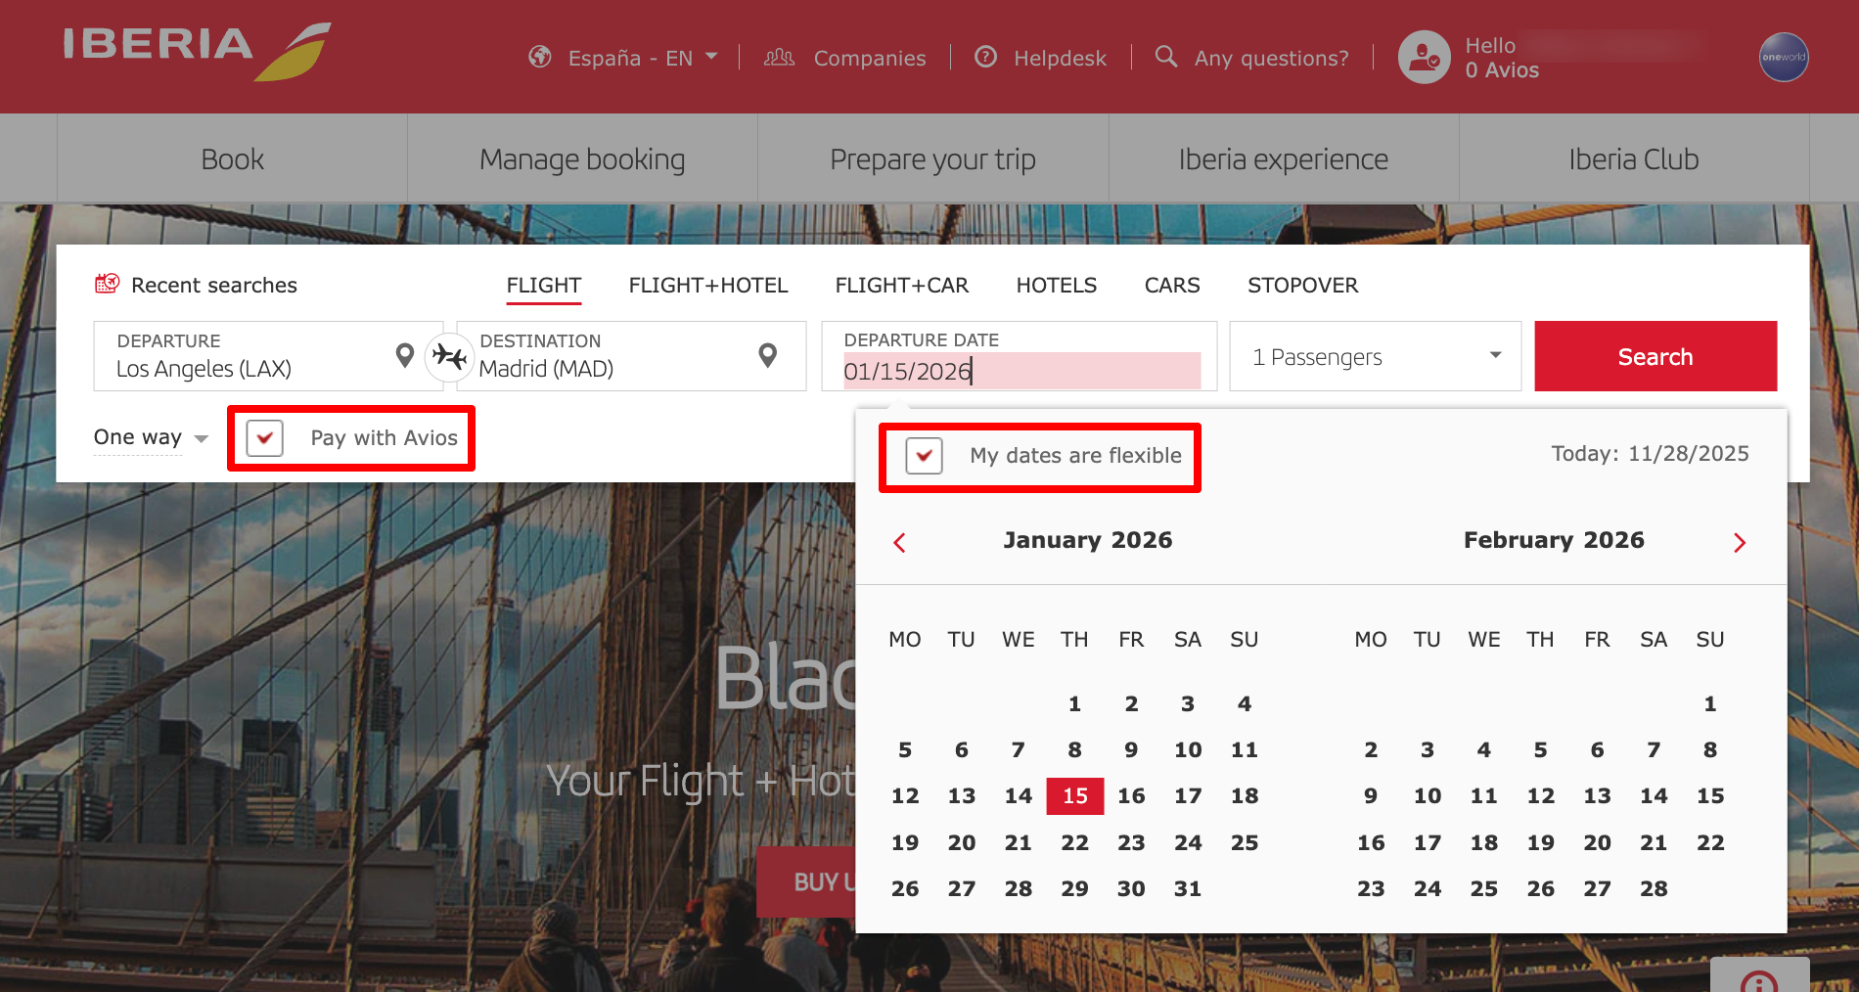Select the highlighted January 15 date
Viewport: 1859px width, 992px height.
pos(1074,795)
